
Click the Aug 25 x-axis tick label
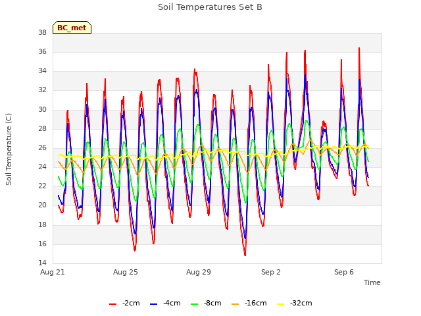point(126,272)
